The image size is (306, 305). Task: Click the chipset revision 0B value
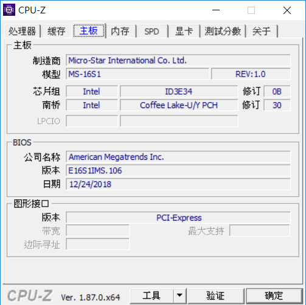(277, 92)
